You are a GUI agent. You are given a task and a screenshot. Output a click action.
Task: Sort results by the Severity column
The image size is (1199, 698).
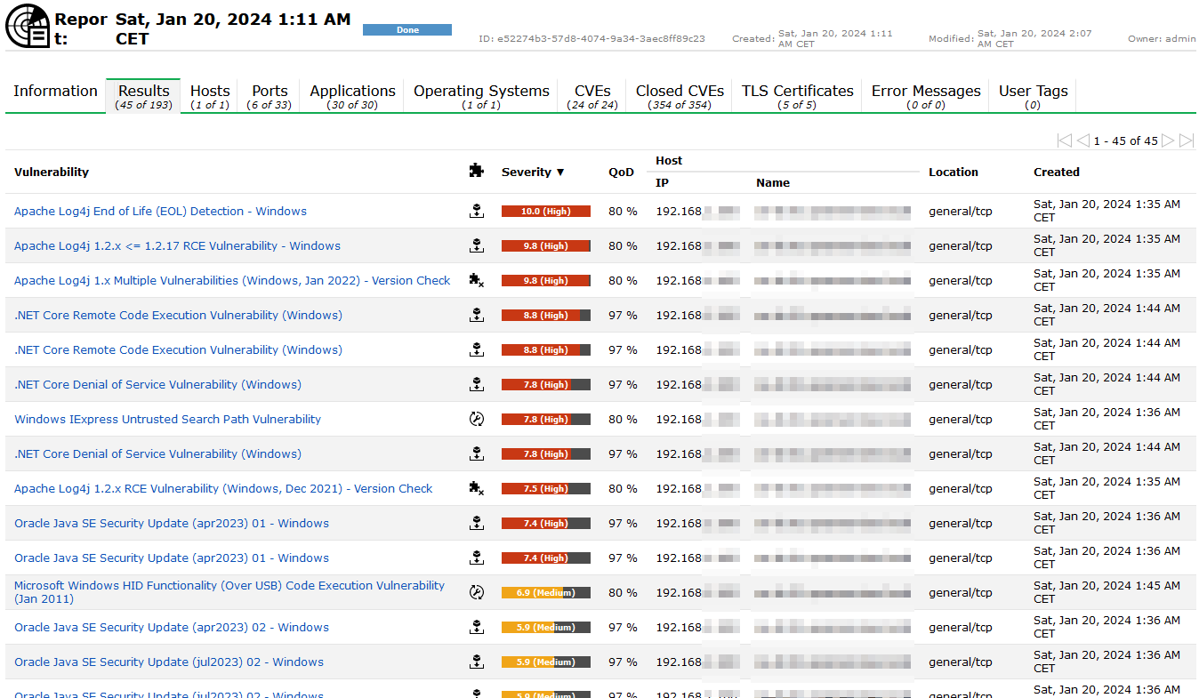533,172
